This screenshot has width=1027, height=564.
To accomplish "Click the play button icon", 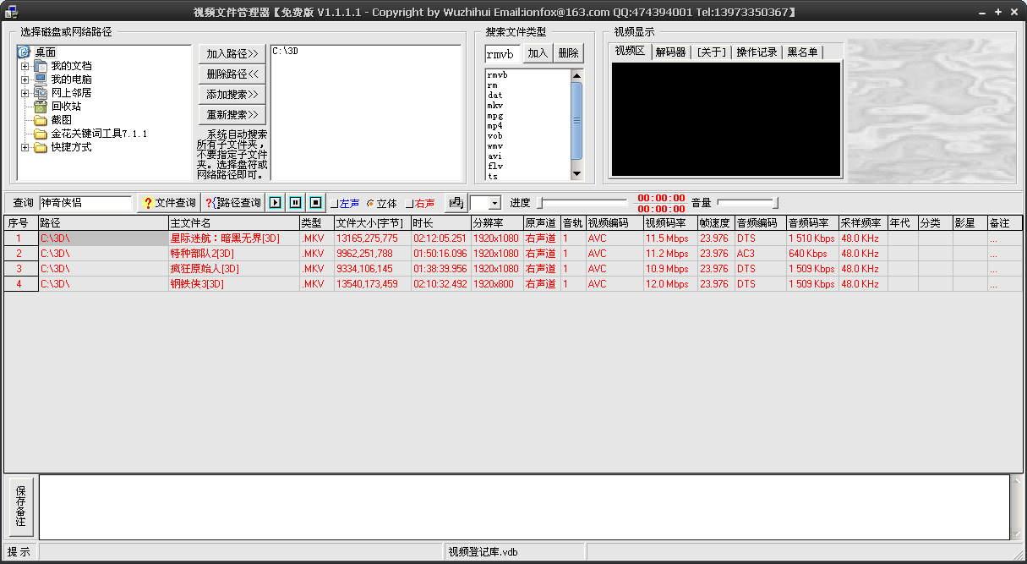I will click(276, 203).
